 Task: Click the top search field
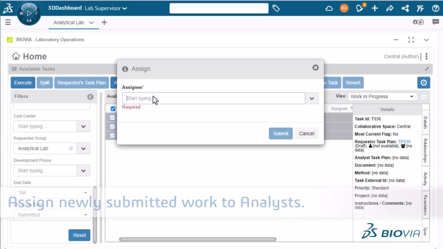[x=219, y=8]
